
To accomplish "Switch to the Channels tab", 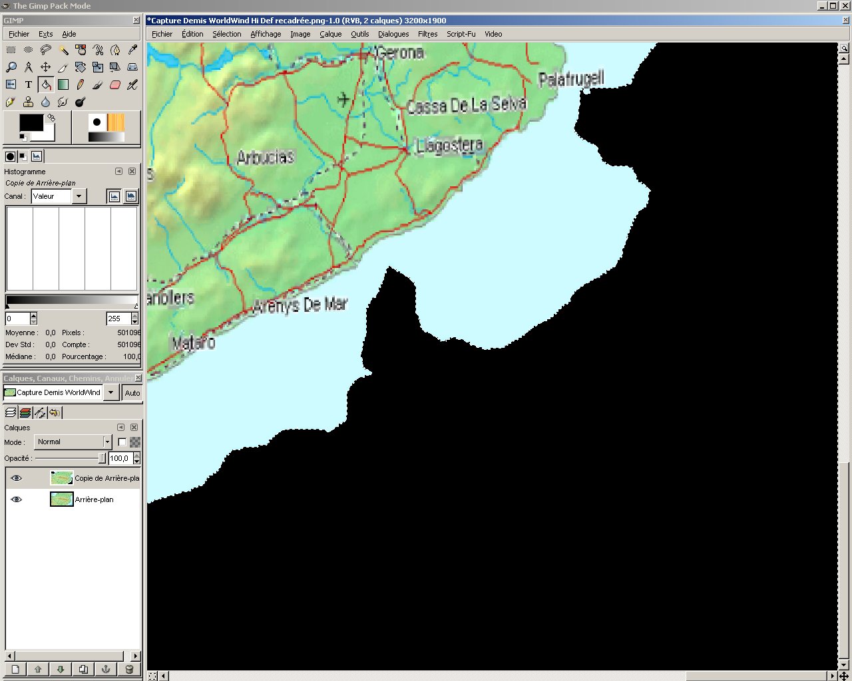I will coord(25,413).
